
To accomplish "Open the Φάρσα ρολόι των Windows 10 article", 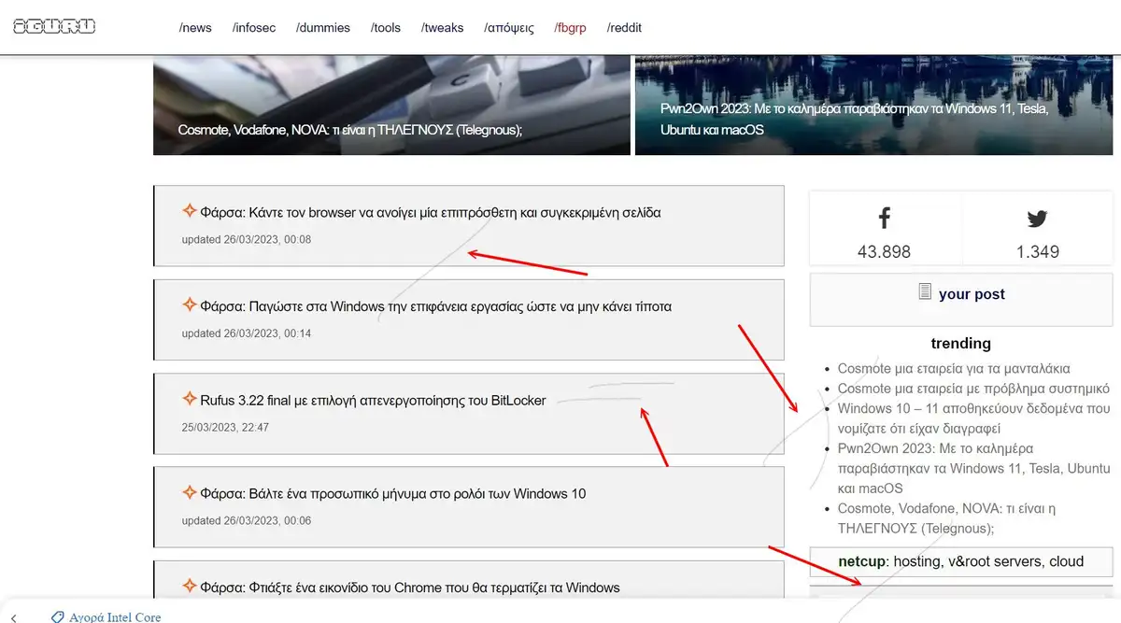I will click(393, 493).
